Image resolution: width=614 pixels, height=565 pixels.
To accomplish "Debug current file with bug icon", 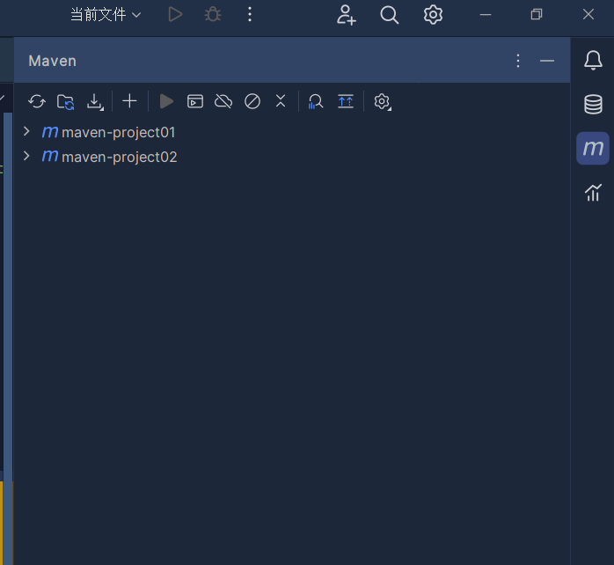I will 213,14.
